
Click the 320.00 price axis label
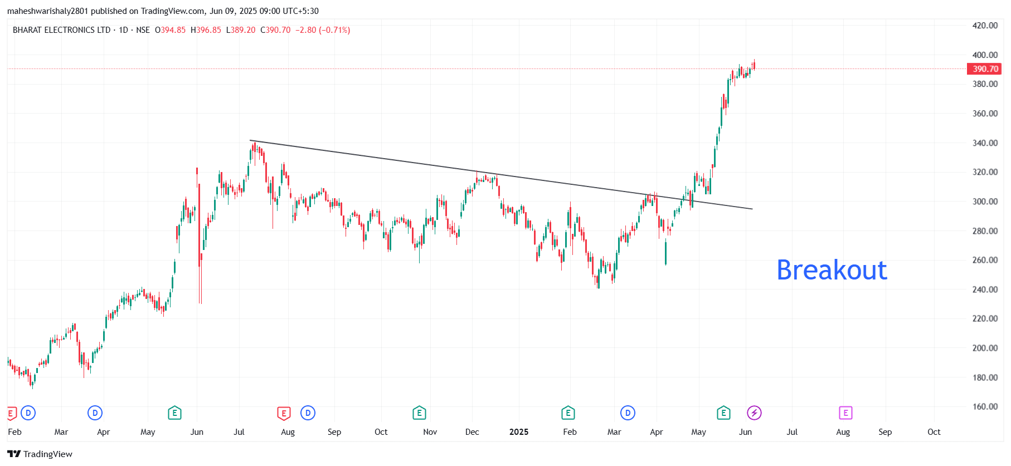click(x=985, y=172)
